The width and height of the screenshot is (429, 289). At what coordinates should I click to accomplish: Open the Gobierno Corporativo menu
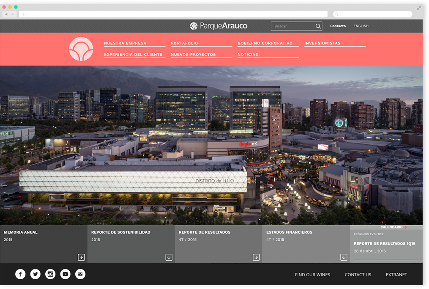(x=265, y=43)
